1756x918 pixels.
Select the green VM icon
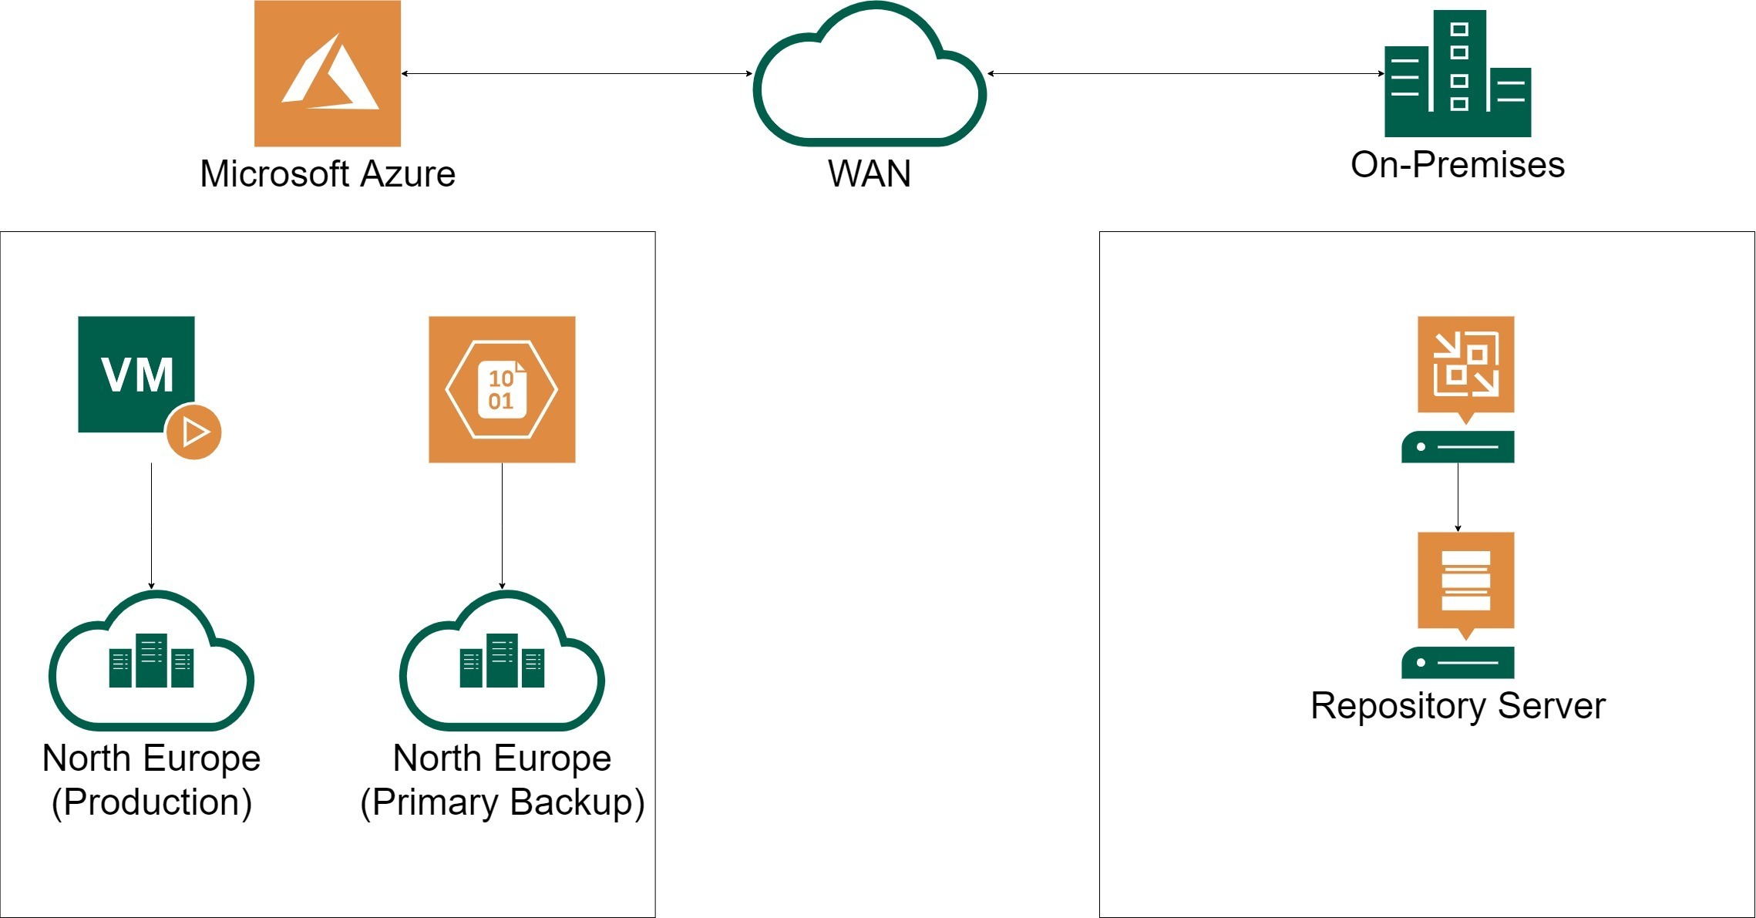(x=136, y=374)
